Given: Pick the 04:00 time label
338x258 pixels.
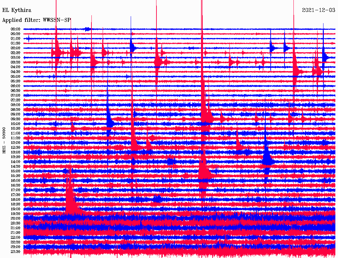Looking at the screenshot, I should pos(16,67).
